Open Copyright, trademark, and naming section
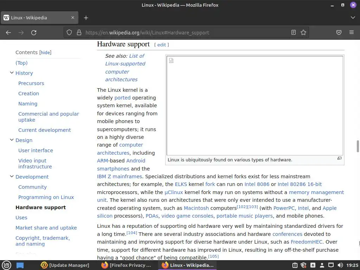 (43, 241)
